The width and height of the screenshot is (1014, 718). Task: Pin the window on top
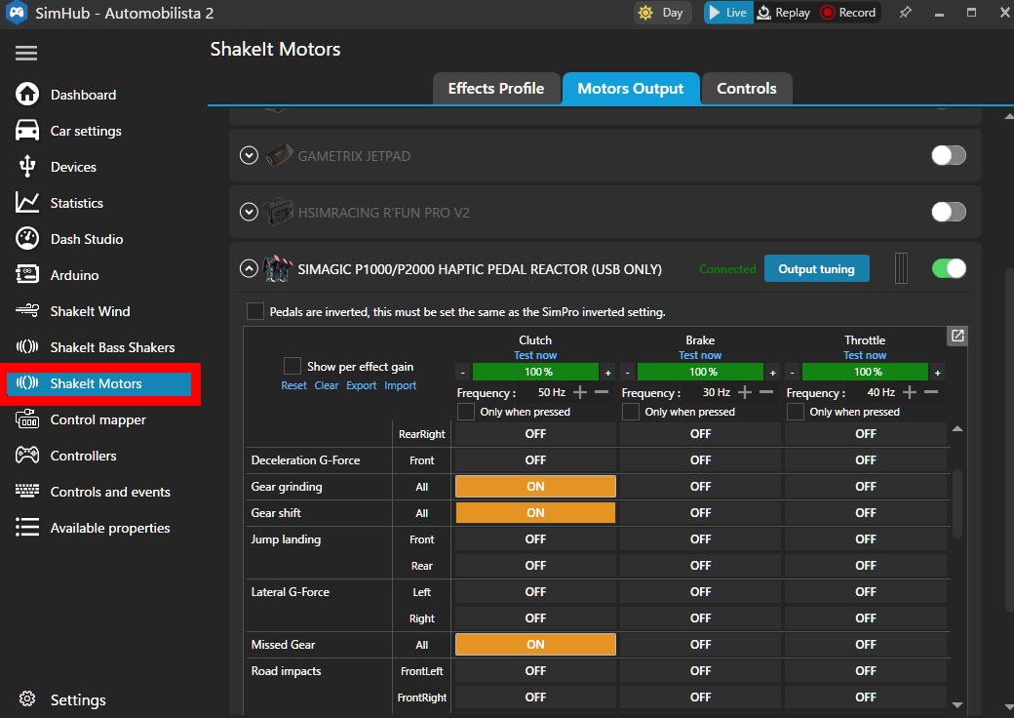click(x=906, y=13)
